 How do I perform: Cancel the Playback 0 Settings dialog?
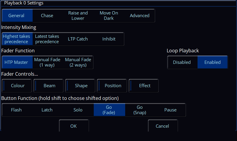click(x=162, y=126)
